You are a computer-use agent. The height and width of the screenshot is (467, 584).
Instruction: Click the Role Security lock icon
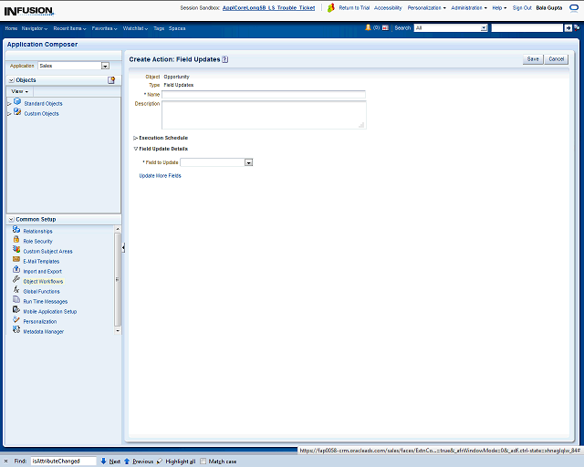(x=16, y=241)
